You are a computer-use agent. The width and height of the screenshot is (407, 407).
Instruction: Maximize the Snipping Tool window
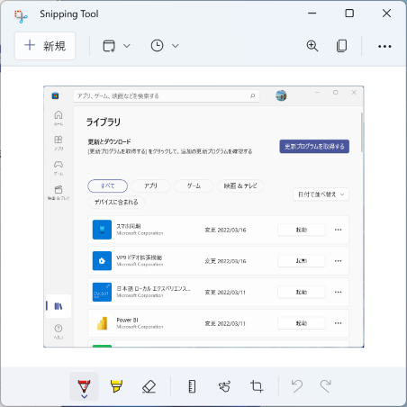click(x=349, y=14)
